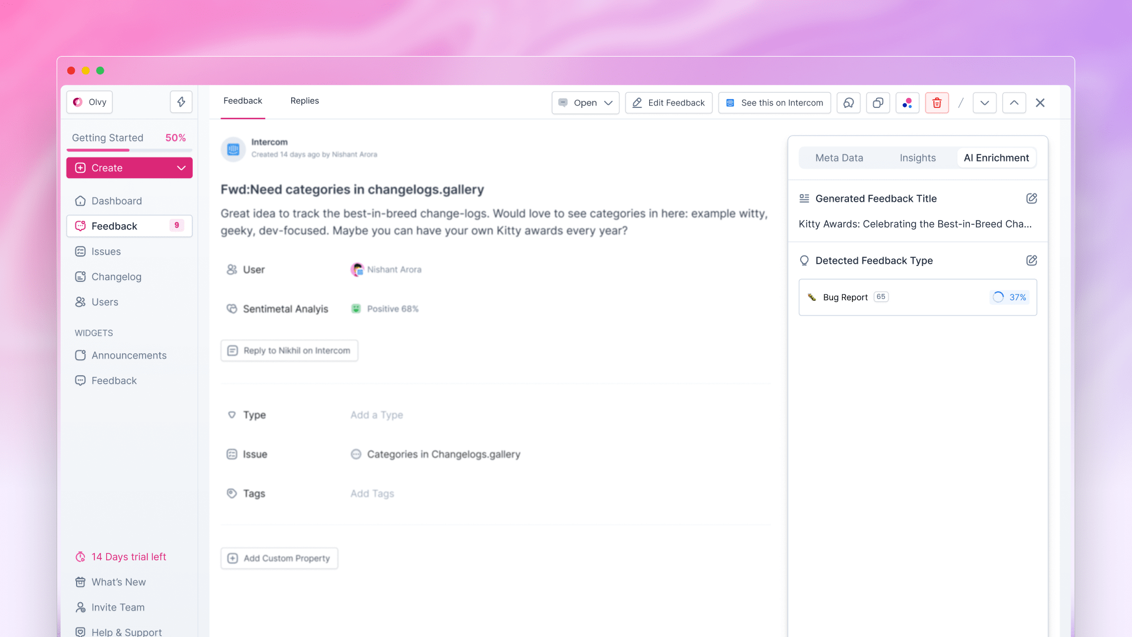Open the Olvy app menu icon
This screenshot has width=1132, height=637.
[78, 102]
